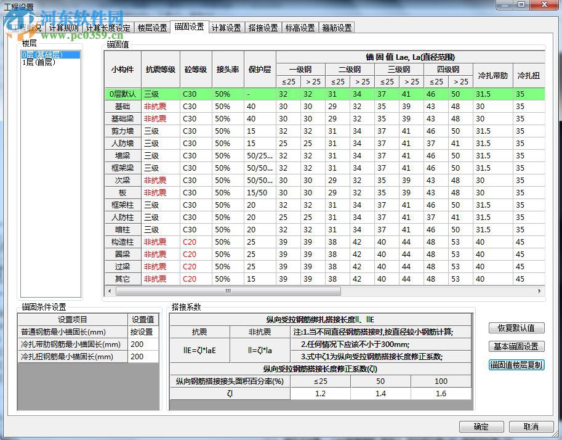Switch to the 搭接设置 tab
562x440 pixels.
click(263, 27)
